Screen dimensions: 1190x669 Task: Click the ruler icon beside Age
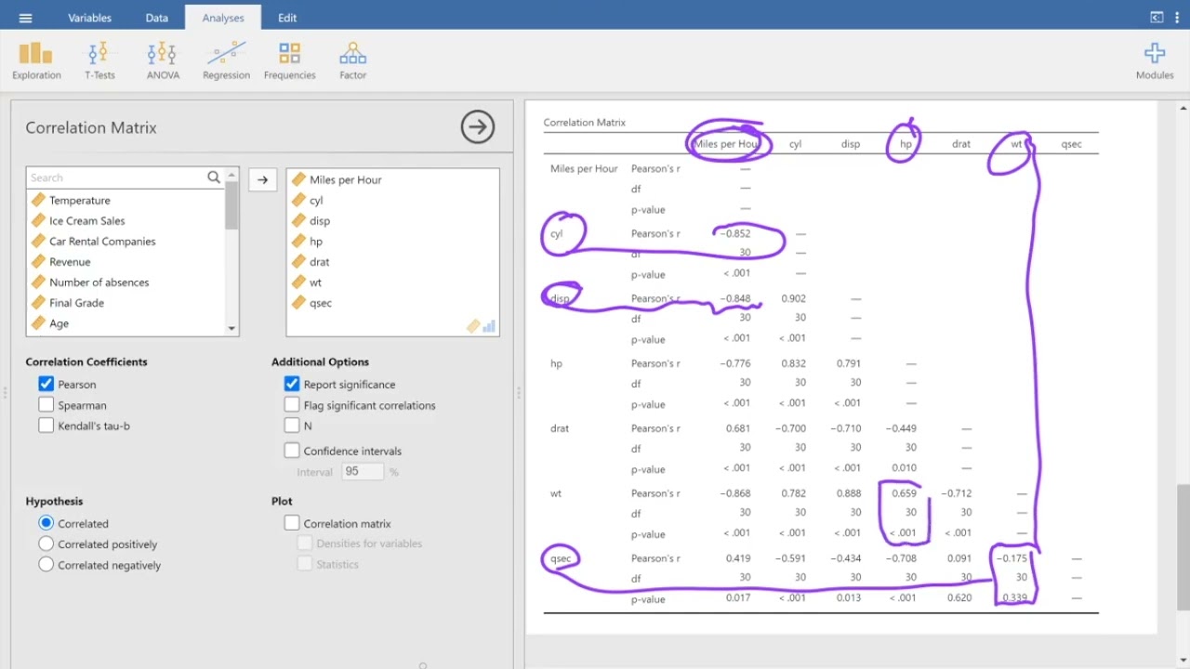(x=38, y=322)
